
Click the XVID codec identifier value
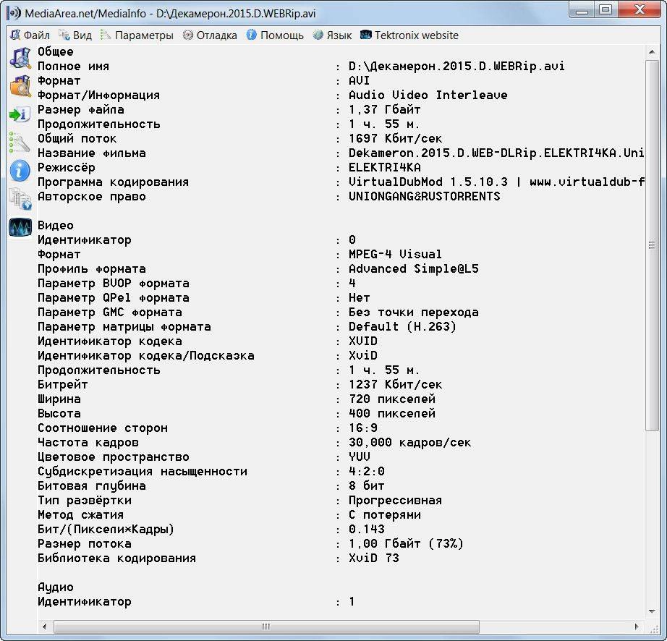tap(363, 341)
